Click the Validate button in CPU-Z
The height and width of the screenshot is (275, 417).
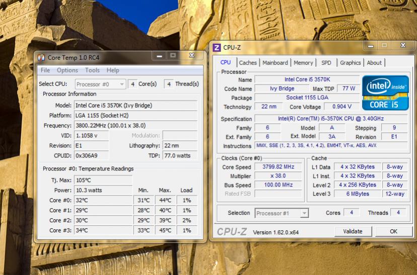pyautogui.click(x=353, y=231)
